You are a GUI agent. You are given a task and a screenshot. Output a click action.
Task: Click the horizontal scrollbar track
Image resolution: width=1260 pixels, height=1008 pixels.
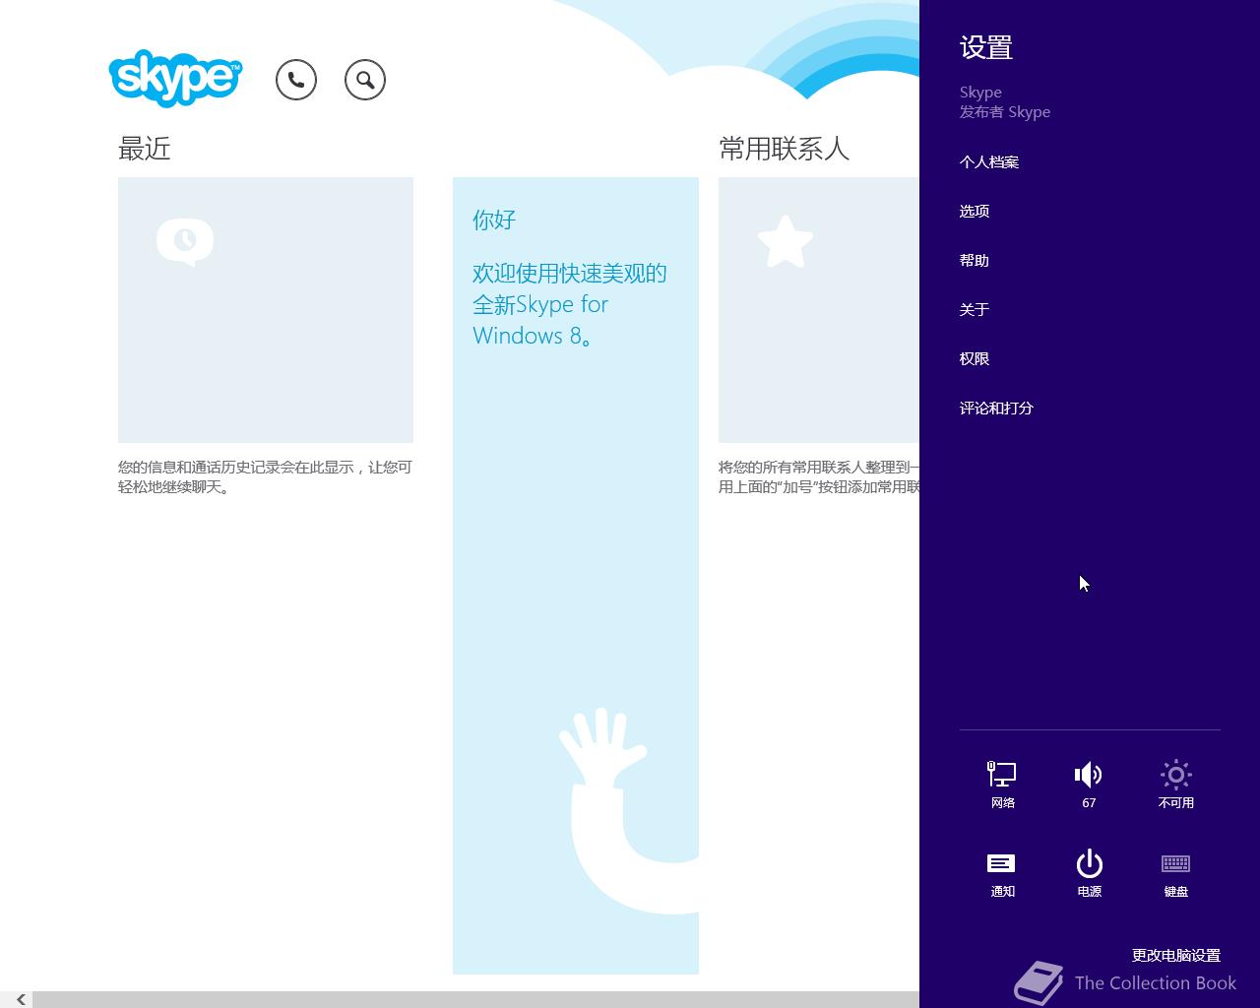475,999
